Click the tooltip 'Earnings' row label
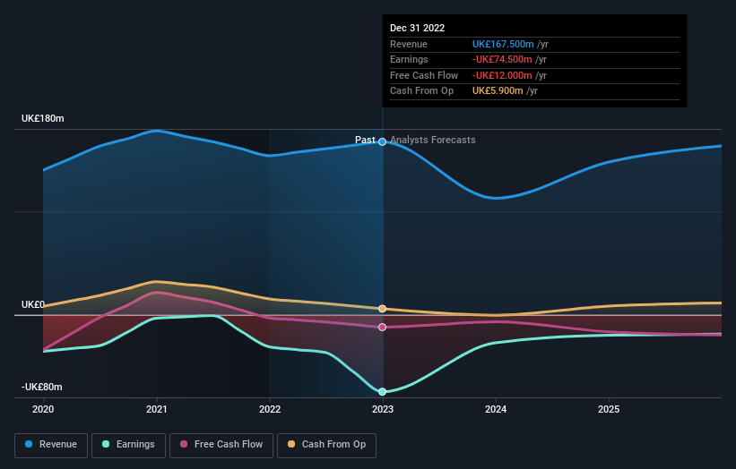Image resolution: width=736 pixels, height=469 pixels. (x=409, y=59)
